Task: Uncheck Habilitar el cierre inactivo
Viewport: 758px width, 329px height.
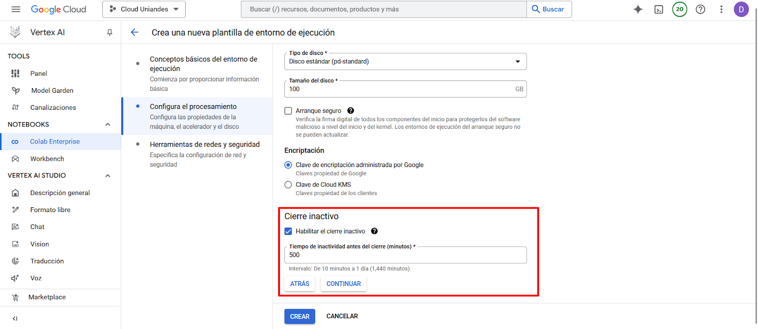Action: [288, 231]
